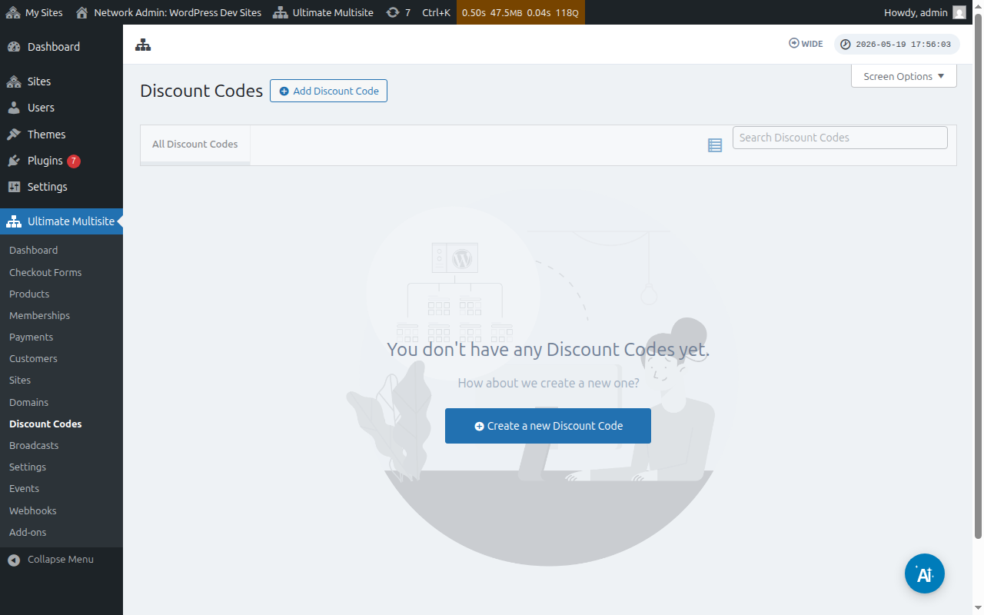984x615 pixels.
Task: Go to Memberships submenu
Action: click(39, 315)
